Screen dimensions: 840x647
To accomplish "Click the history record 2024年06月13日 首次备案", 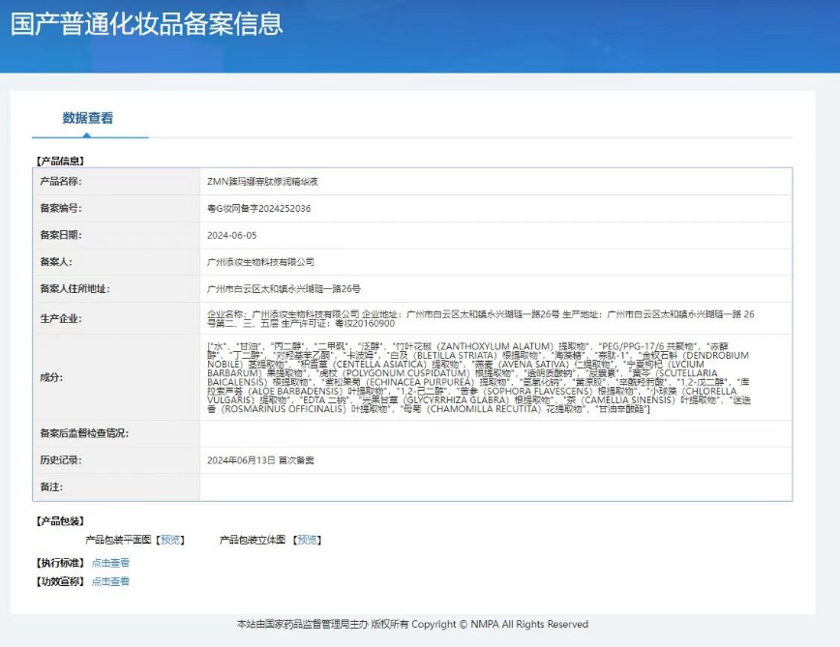I will tap(260, 460).
